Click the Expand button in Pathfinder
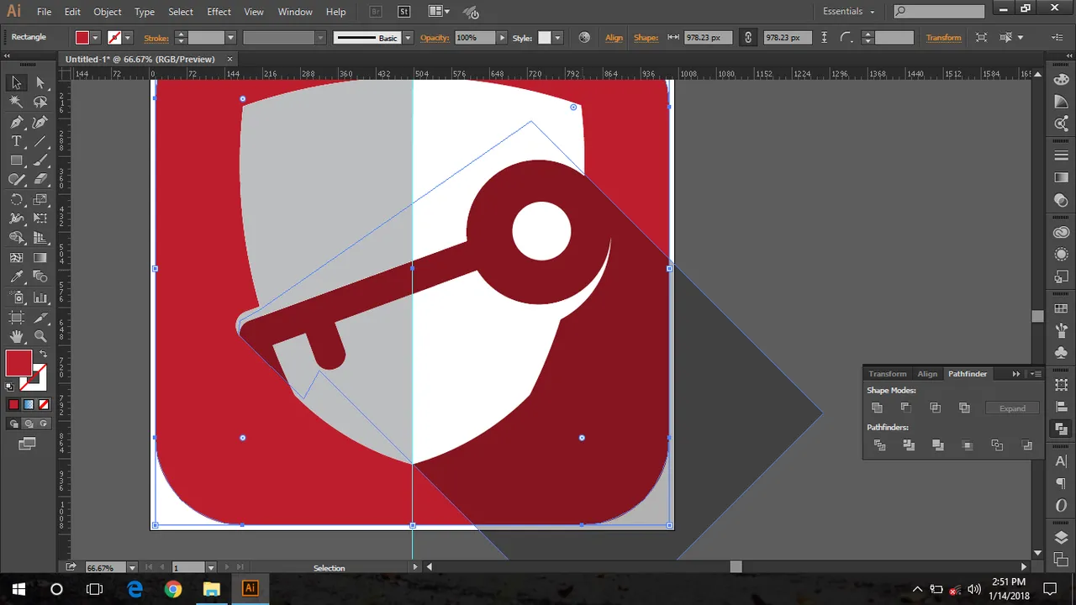 (x=1012, y=408)
